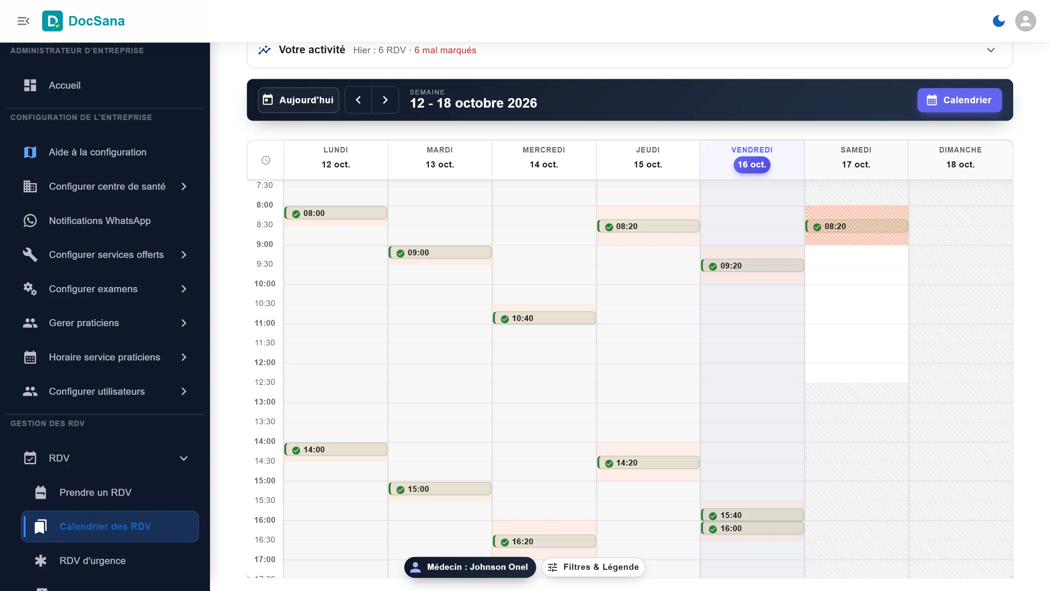
Task: Click the WhatsApp icon in sidebar
Action: [x=30, y=221]
